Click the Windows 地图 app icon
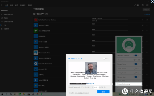The width and height of the screenshot is (154, 96). click(36, 42)
